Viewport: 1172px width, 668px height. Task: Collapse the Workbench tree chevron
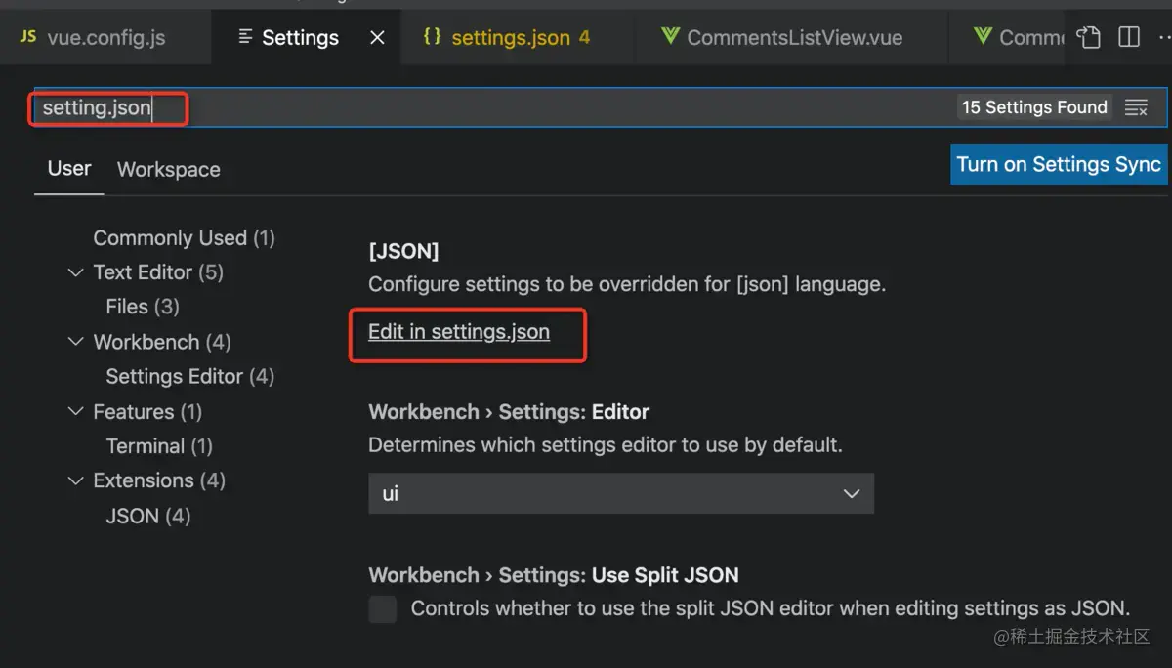pyautogui.click(x=75, y=342)
